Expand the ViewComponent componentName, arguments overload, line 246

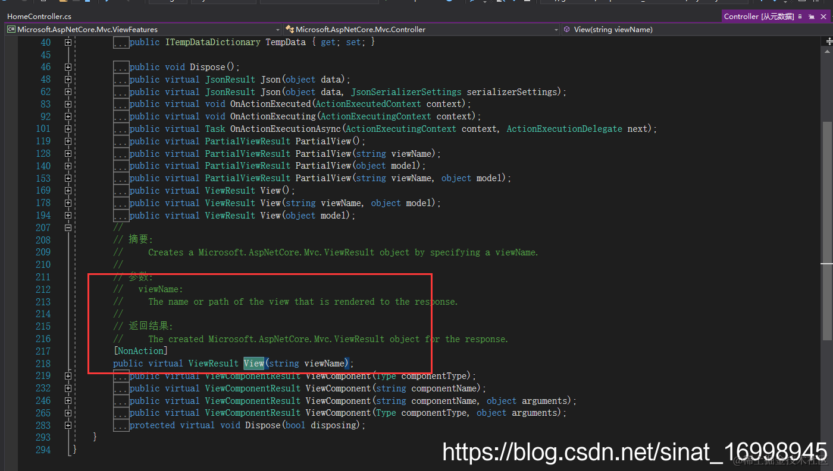(68, 401)
